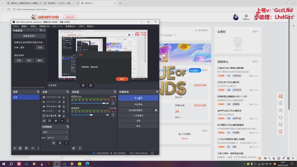Click the headset support icon in Douyu sidebar
Viewport: 297px width, 167px height.
(x=281, y=117)
